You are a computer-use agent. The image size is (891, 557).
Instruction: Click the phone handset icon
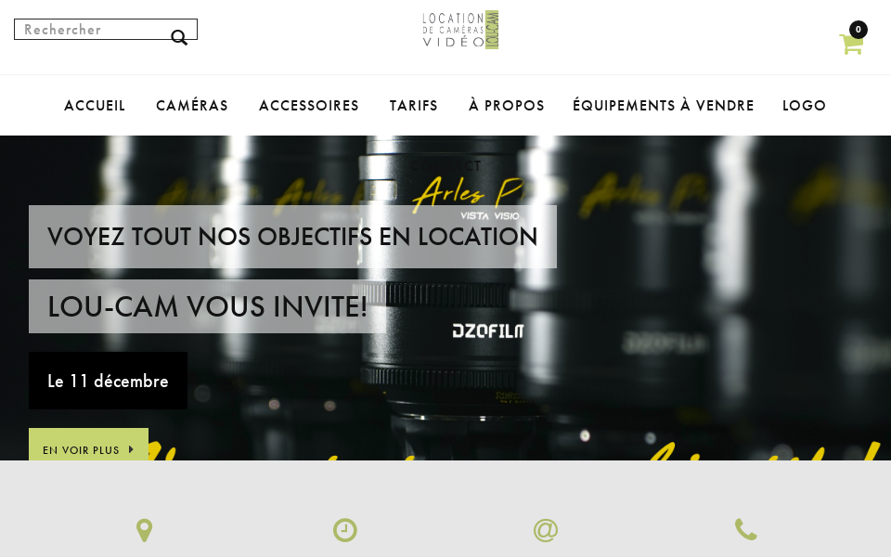(x=745, y=529)
